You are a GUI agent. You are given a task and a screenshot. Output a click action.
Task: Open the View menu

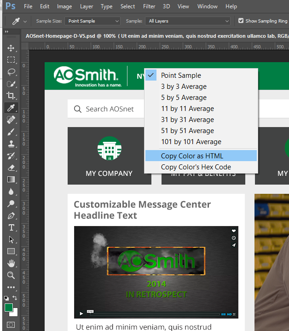point(183,6)
